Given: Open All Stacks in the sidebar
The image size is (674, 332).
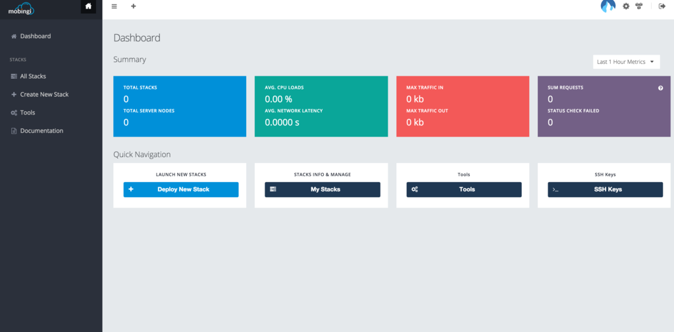Looking at the screenshot, I should pyautogui.click(x=28, y=76).
